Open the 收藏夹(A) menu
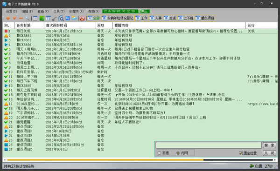The image size is (280, 171). coord(76,11)
